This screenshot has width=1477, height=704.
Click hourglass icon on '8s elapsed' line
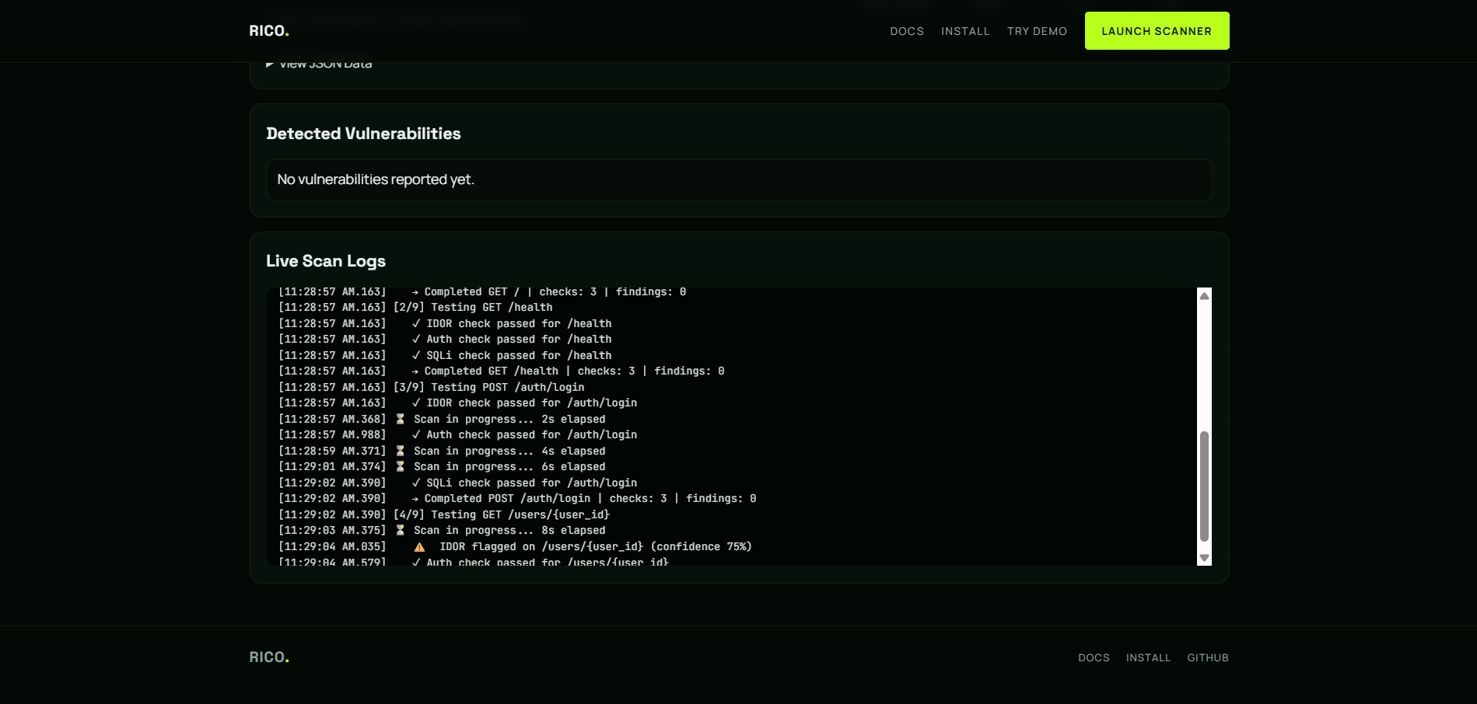pyautogui.click(x=400, y=530)
